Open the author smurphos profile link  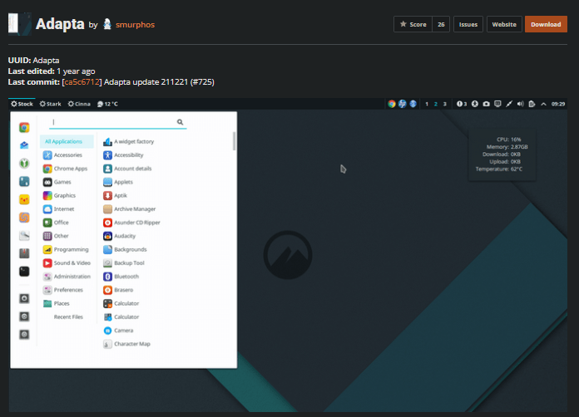tap(135, 25)
